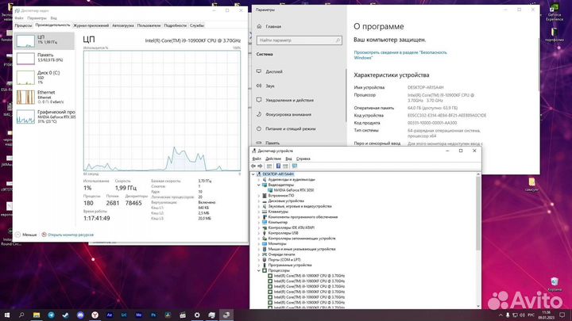Screen dimensions: 572x321
Task: Show hidden tray icons chevron
Action: (x=500, y=315)
